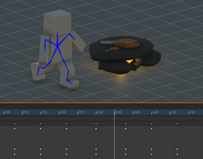
Task: Select the last keyframe in the top row
Action: tap(177, 123)
